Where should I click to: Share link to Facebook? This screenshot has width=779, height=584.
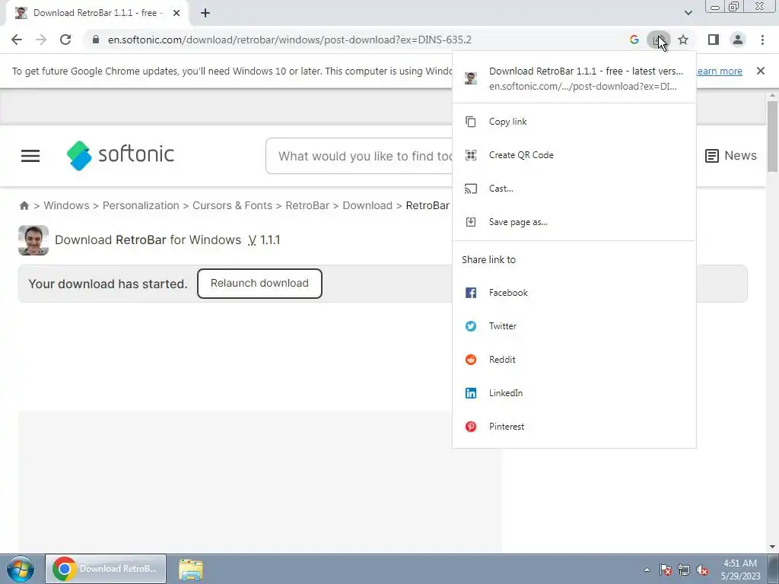pos(574,293)
